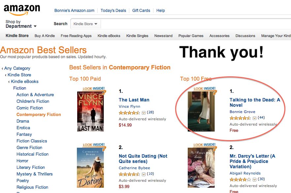Click the Talking to the Dead book cover

click(x=201, y=111)
